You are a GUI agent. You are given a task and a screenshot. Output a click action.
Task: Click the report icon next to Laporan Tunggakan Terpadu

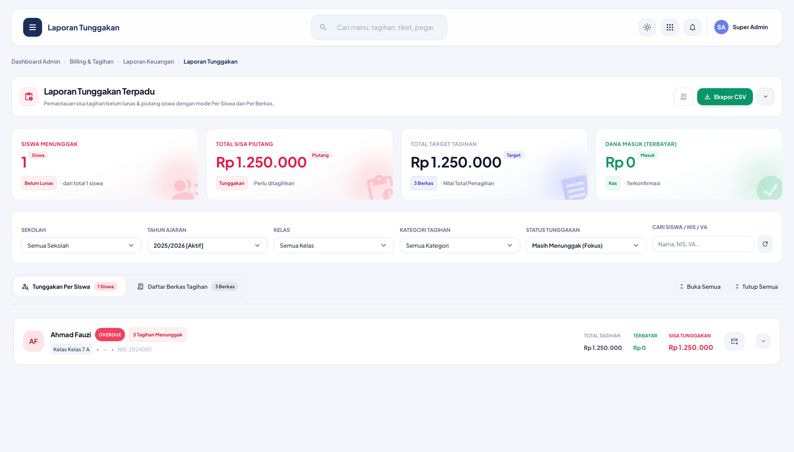point(29,97)
